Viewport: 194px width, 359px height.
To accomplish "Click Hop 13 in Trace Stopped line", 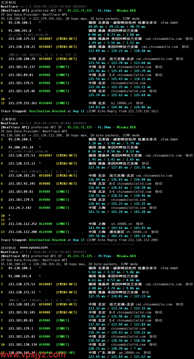I will point(78,240).
